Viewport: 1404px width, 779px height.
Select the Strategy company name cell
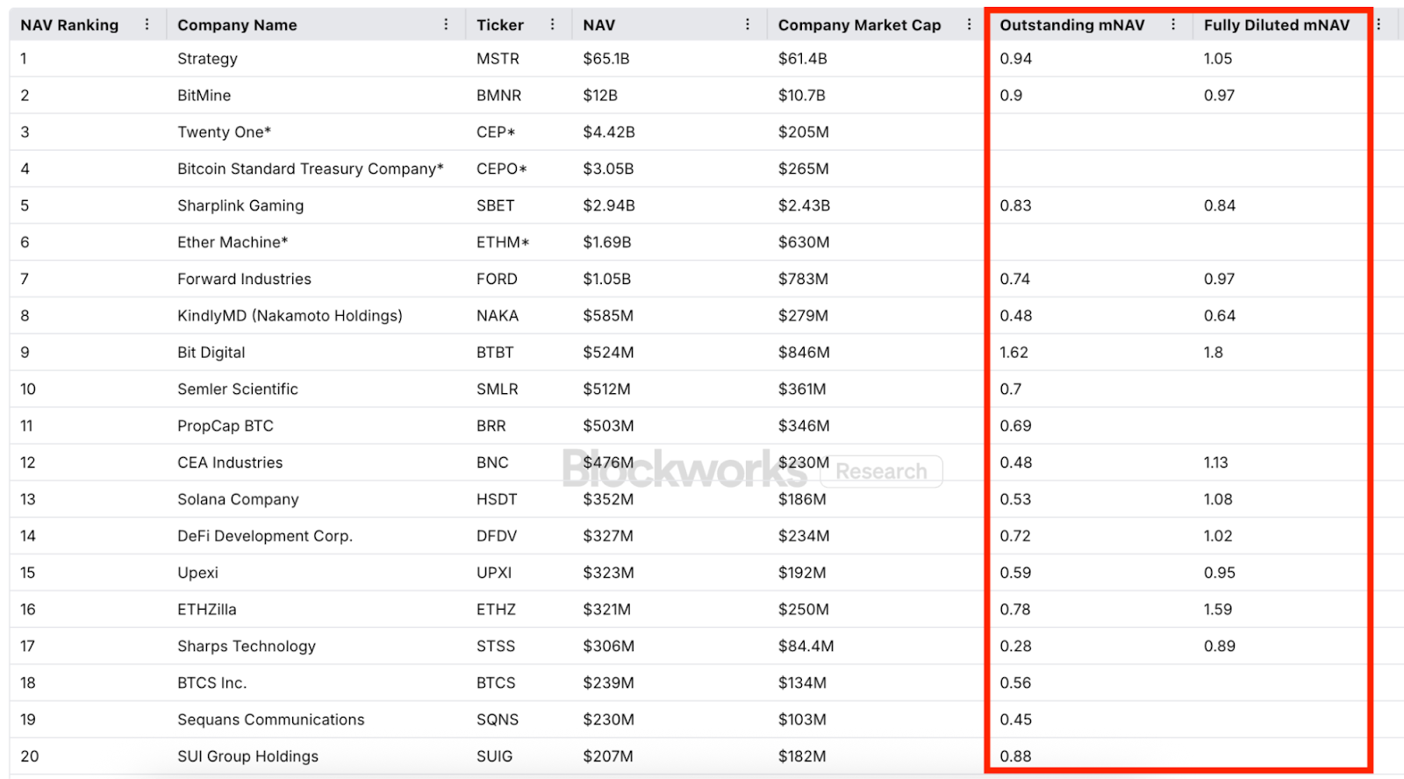coord(207,59)
